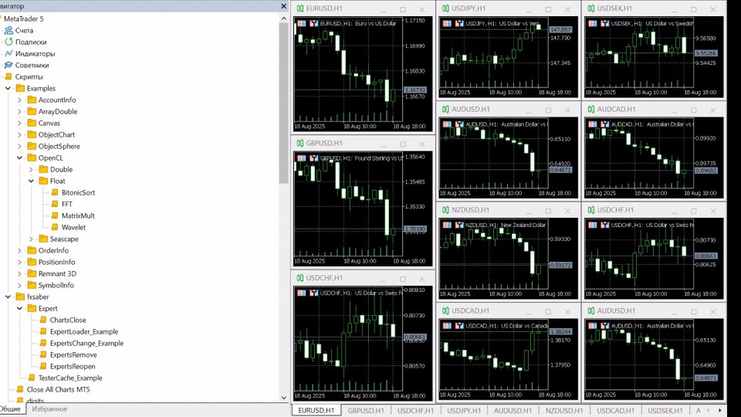Click the candlestick icon in GBPUSD,H1 title bar
Viewport: 741px width, 417px height.
tap(300, 144)
